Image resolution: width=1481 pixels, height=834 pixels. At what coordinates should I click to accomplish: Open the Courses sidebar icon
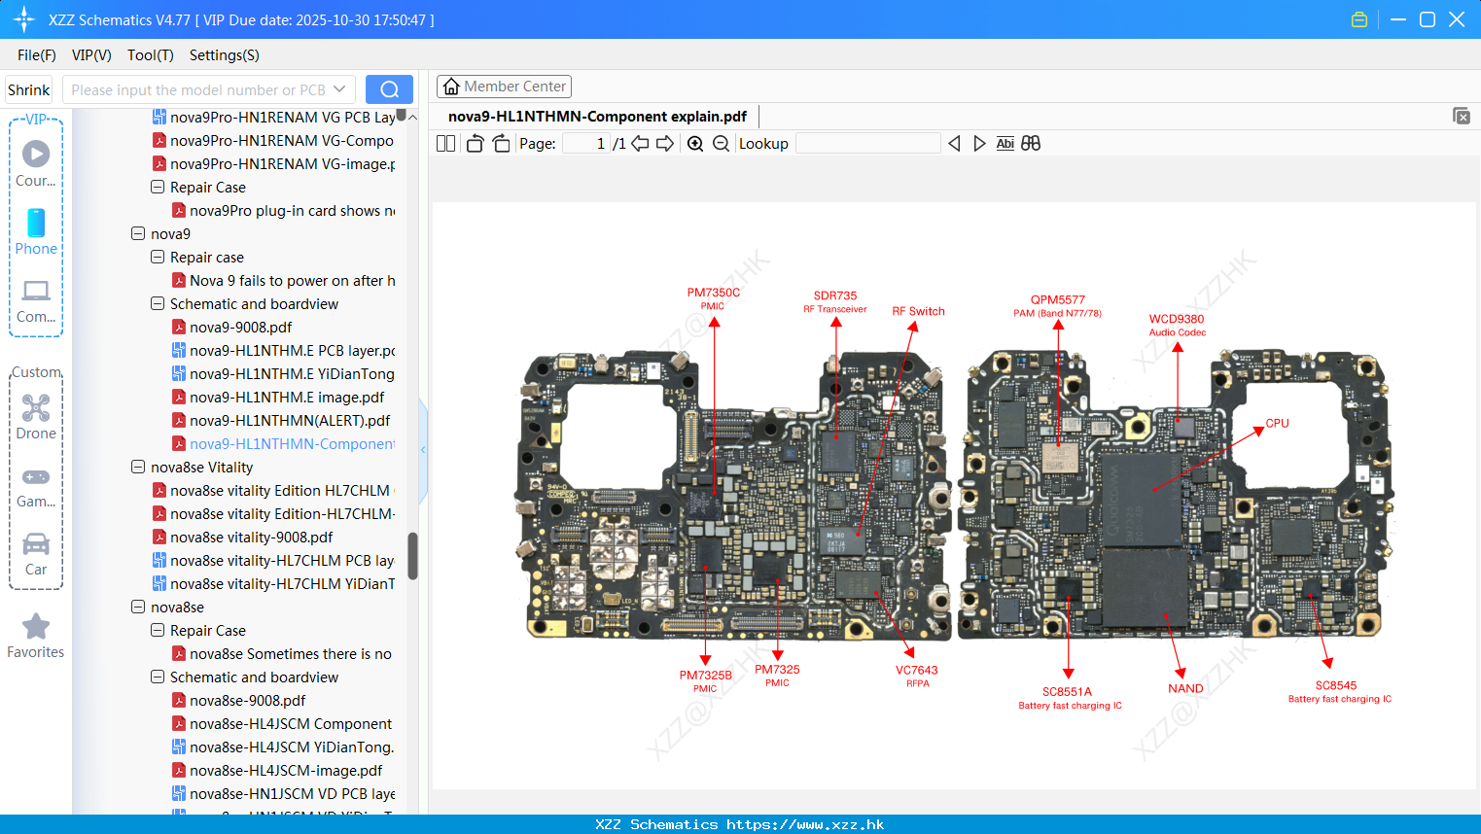(36, 163)
